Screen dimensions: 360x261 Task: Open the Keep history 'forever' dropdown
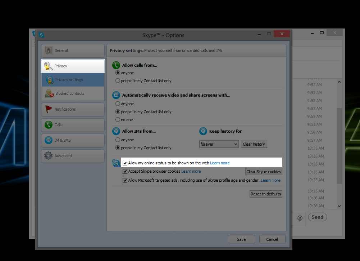coord(219,144)
